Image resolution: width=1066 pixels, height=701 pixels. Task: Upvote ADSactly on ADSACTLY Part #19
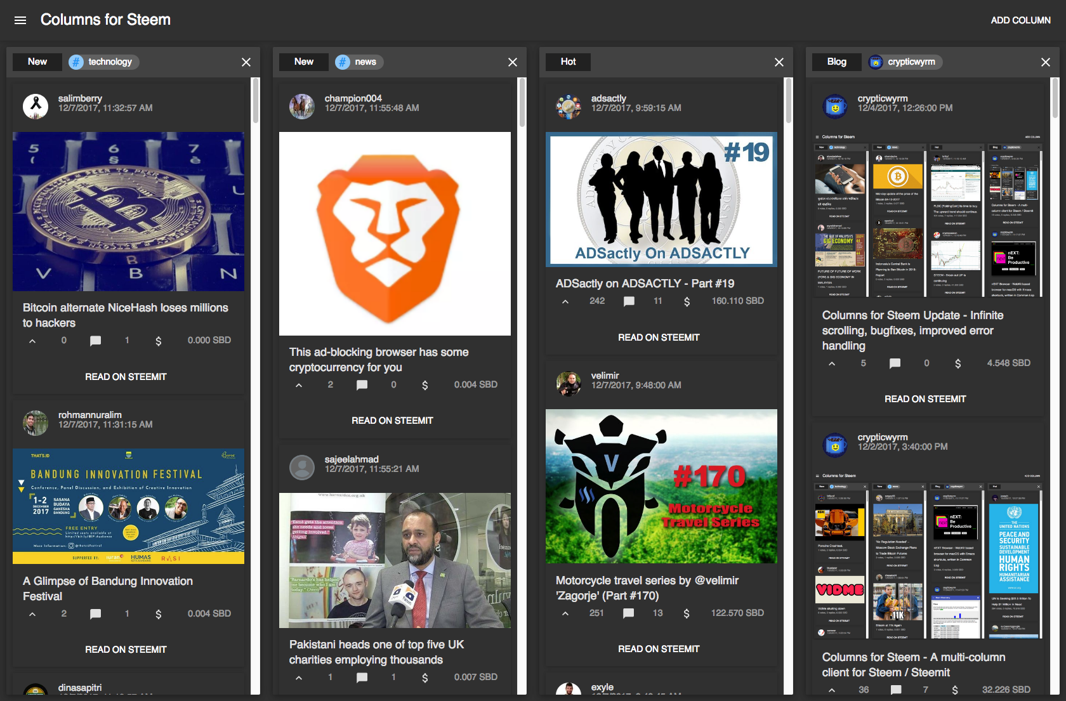565,301
